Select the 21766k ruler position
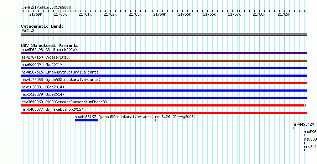Viewport: 317px width, 164px height. (x=209, y=14)
